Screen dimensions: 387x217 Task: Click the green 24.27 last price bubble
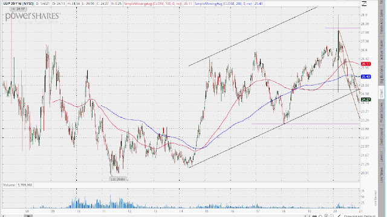(x=366, y=99)
